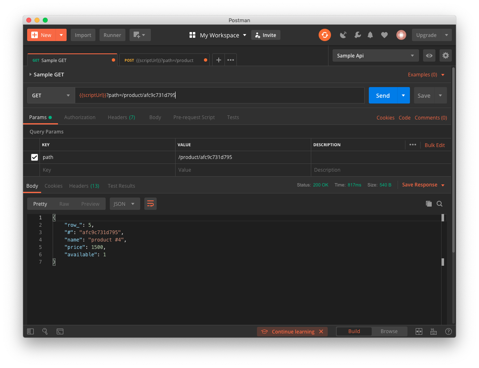Open tab options ellipsis menu

pos(231,60)
